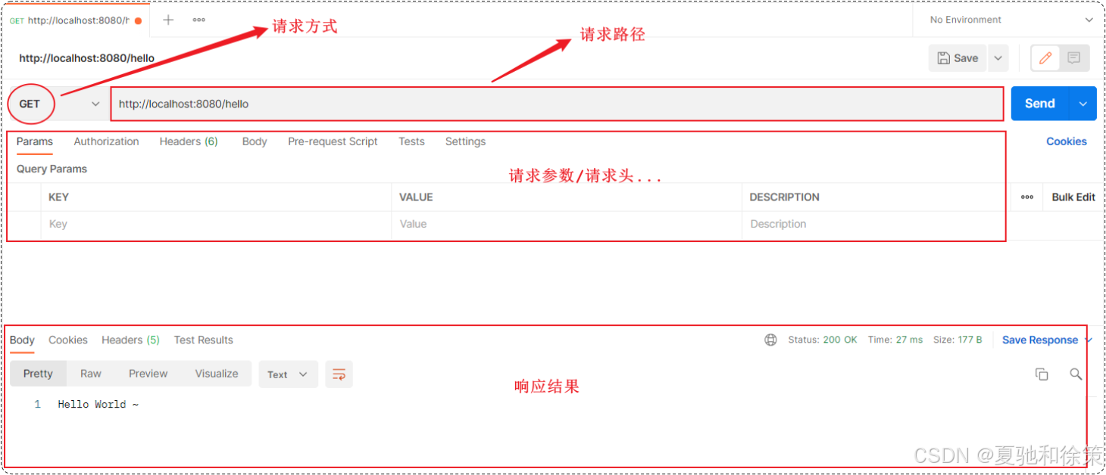This screenshot has width=1106, height=475.
Task: Copy the response body using the copy icon
Action: point(1042,374)
